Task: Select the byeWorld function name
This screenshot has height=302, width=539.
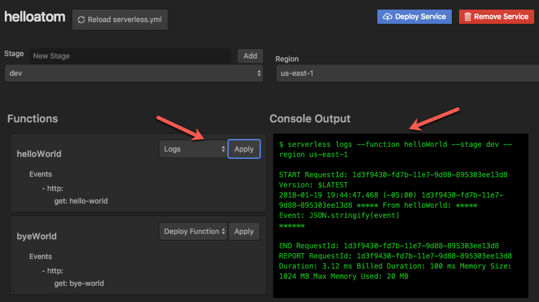Action: click(37, 236)
